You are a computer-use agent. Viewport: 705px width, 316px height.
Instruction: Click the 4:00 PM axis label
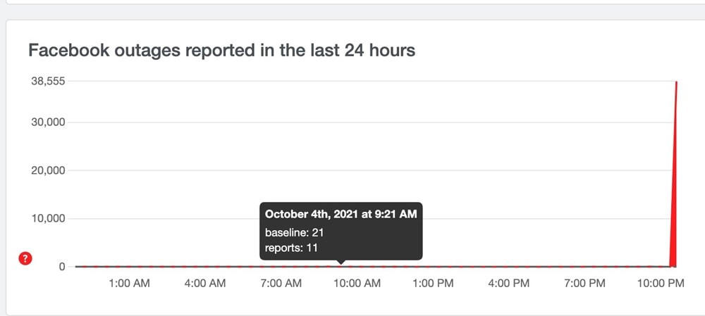tap(508, 284)
